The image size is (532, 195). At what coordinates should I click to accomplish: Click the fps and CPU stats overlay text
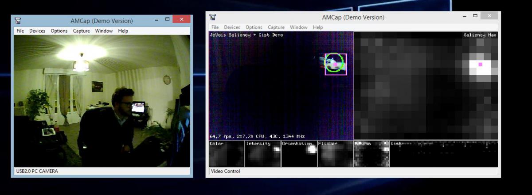(x=257, y=137)
